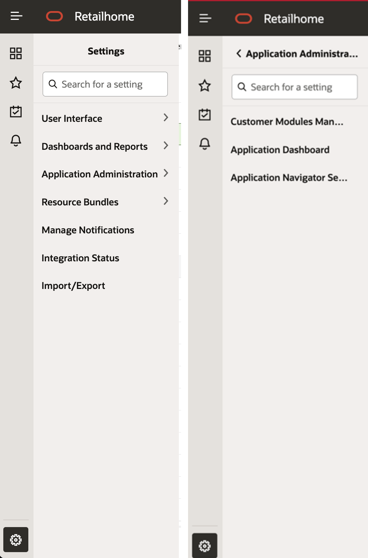Open notifications bell in left sidebar

pyautogui.click(x=16, y=140)
